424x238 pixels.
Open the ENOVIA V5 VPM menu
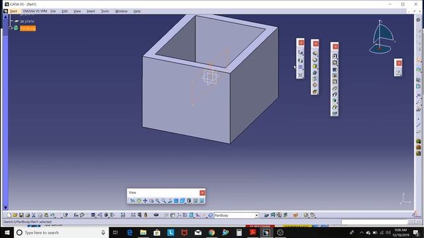35,11
